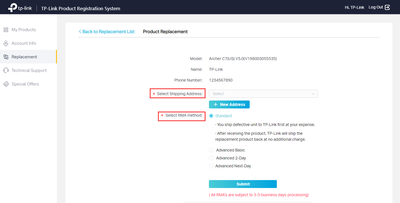This screenshot has height=203, width=400.
Task: Click the Log Out text link
Action: point(376,7)
